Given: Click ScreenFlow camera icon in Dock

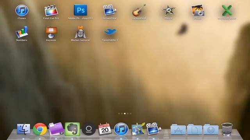Looking at the screenshot, I should coord(154,129).
